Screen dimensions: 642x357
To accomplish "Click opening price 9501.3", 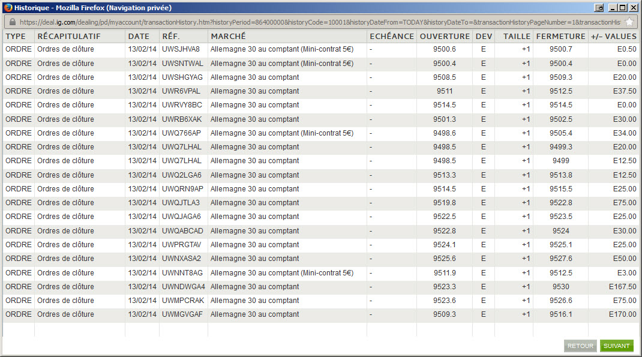I will point(444,119).
